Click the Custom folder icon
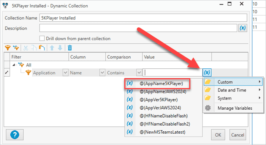The image size is (266, 145). coord(208,82)
